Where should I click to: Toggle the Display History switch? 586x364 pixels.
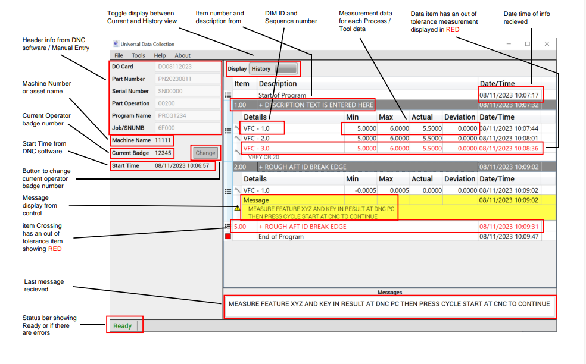pos(282,69)
